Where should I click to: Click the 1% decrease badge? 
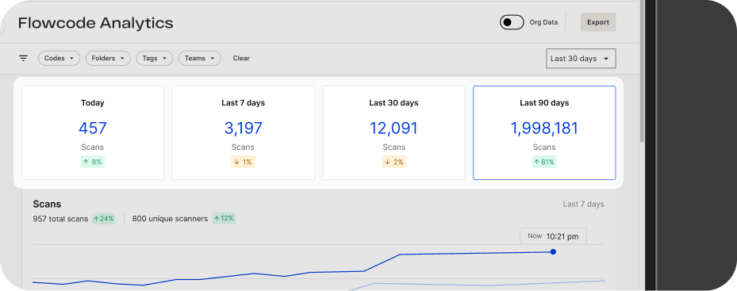(x=243, y=162)
